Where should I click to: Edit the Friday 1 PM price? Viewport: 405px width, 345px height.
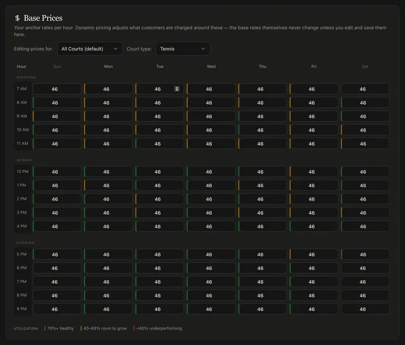click(313, 185)
